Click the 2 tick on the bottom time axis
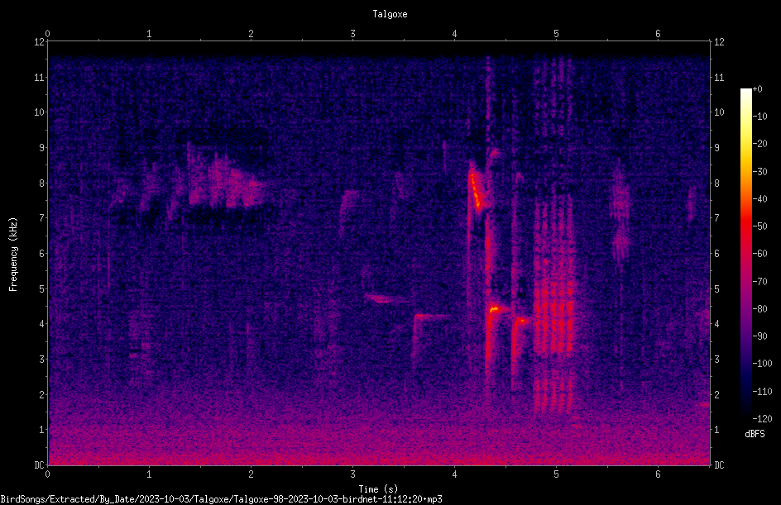781x505 pixels. point(251,474)
